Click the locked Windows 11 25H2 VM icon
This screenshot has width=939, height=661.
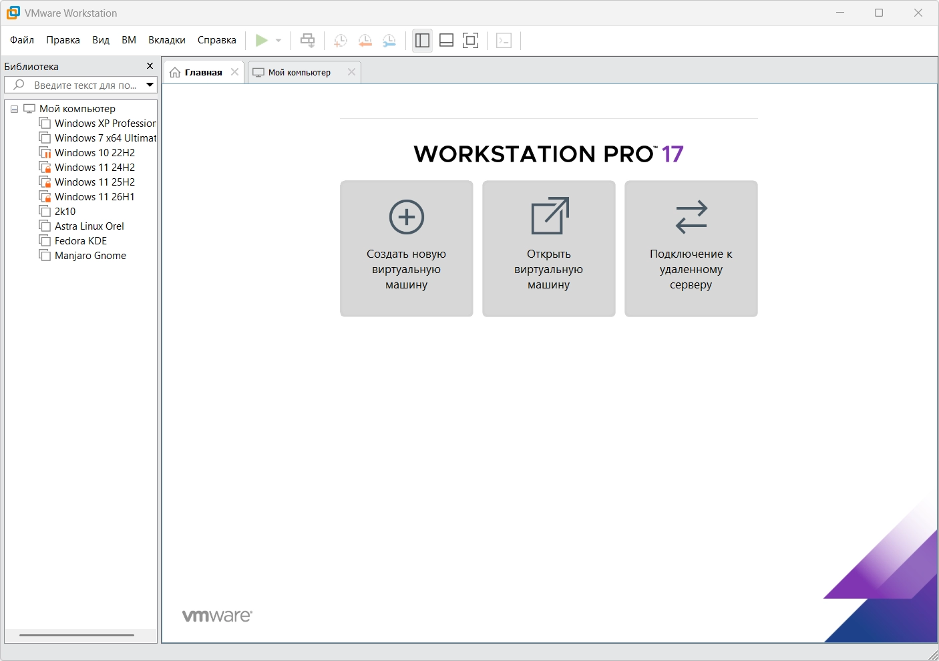pyautogui.click(x=45, y=182)
